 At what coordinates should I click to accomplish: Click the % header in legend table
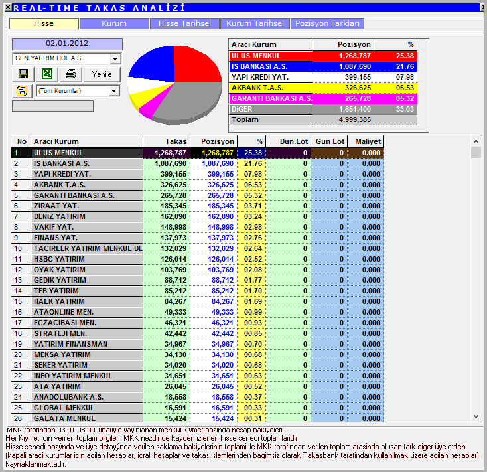pyautogui.click(x=395, y=44)
